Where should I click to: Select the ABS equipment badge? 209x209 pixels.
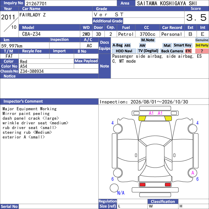coord(127,45)
